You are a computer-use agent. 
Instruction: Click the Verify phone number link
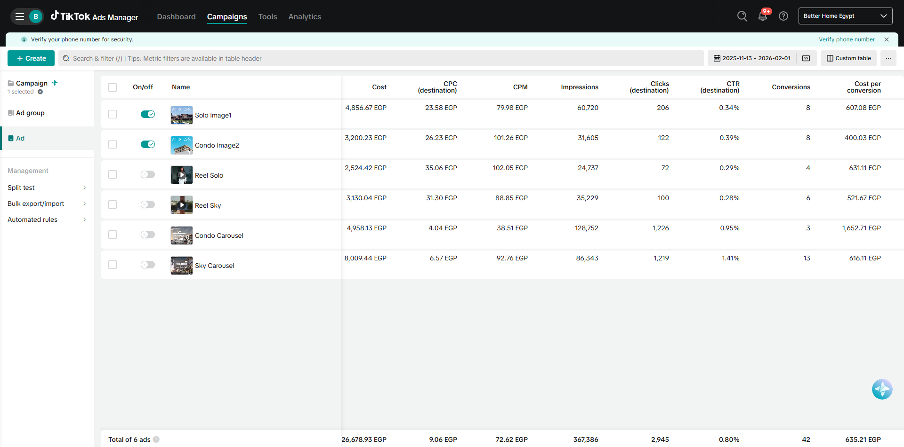847,39
